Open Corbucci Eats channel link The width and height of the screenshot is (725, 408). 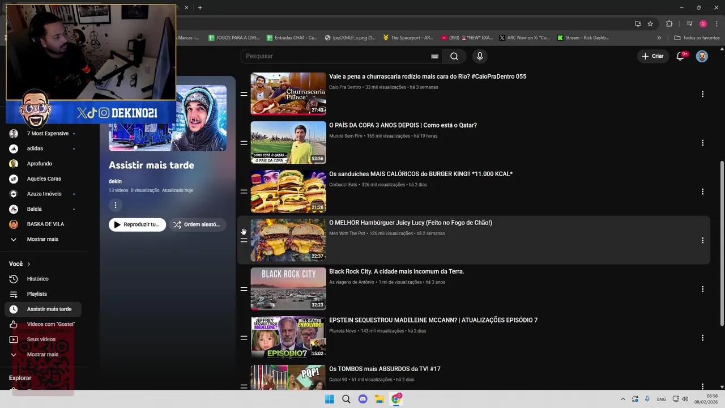(343, 185)
